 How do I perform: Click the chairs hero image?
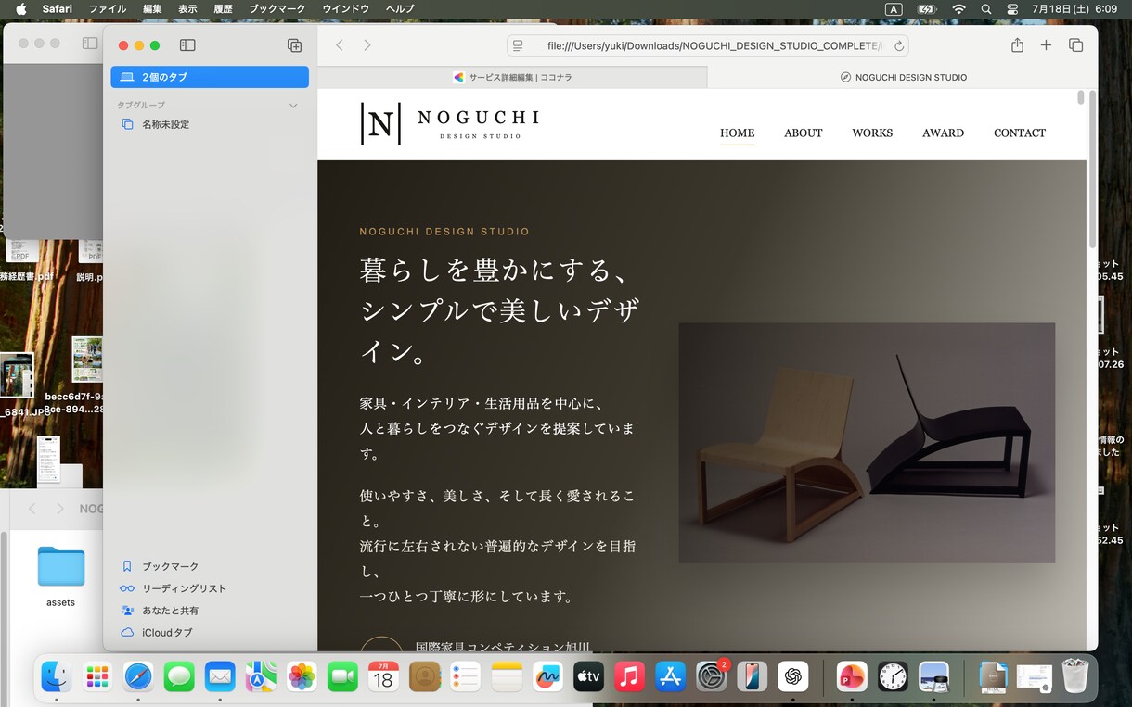point(867,443)
